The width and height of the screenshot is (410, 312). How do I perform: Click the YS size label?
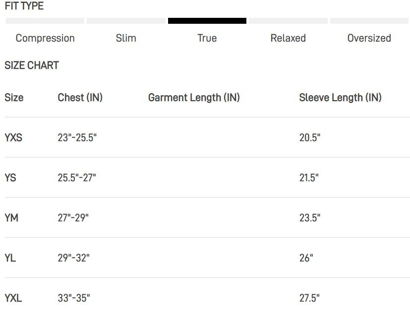coord(10,178)
